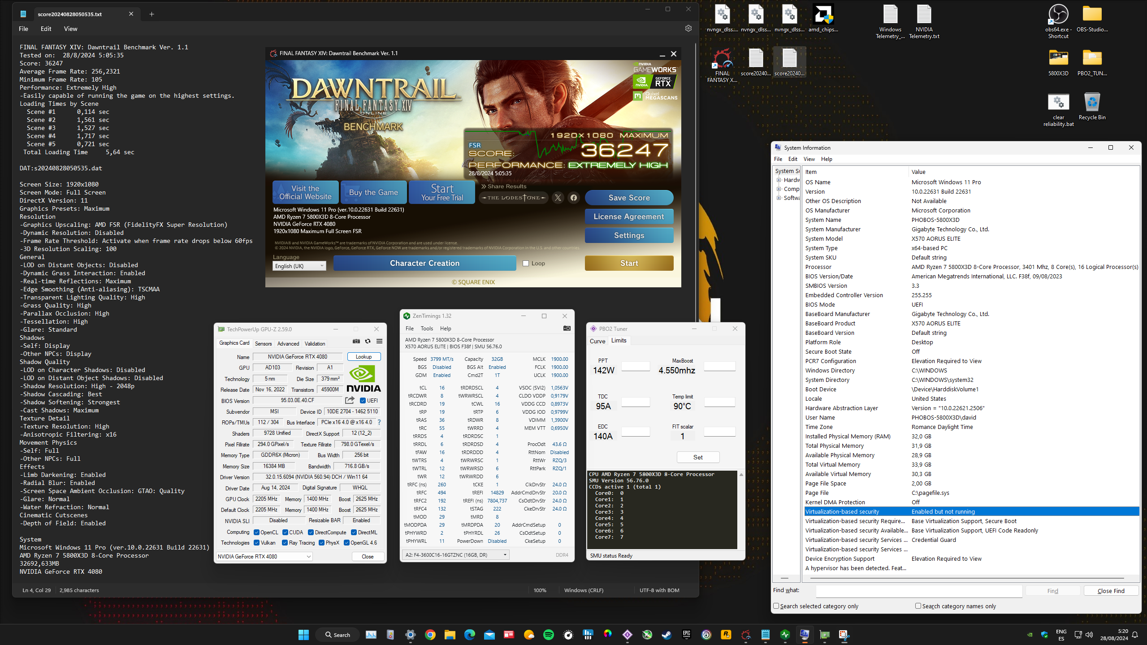Image resolution: width=1147 pixels, height=645 pixels.
Task: Switch to PBO2 Tuner Curve tab
Action: (597, 341)
